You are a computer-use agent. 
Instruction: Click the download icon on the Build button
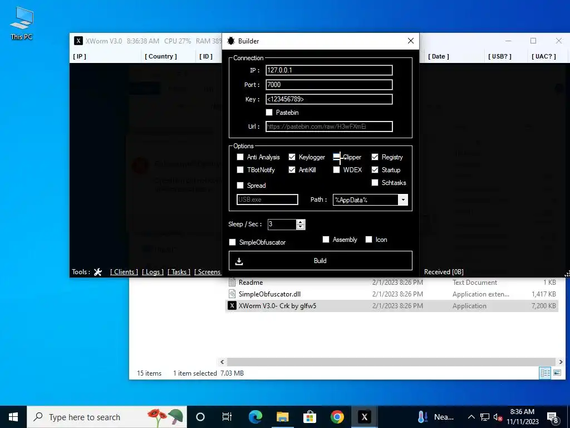coord(239,261)
